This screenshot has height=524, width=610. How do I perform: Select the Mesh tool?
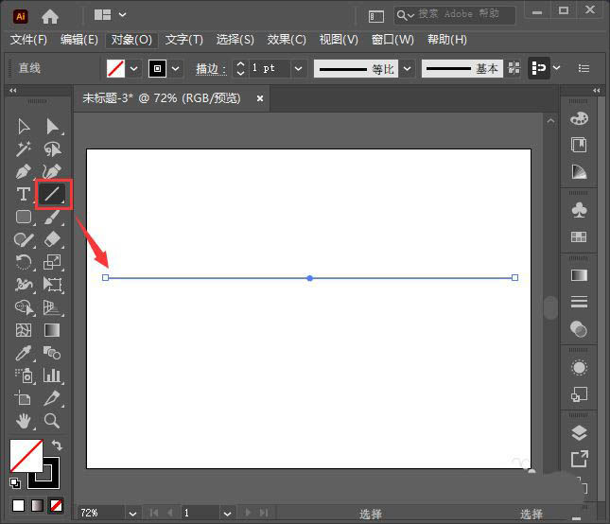click(x=24, y=330)
